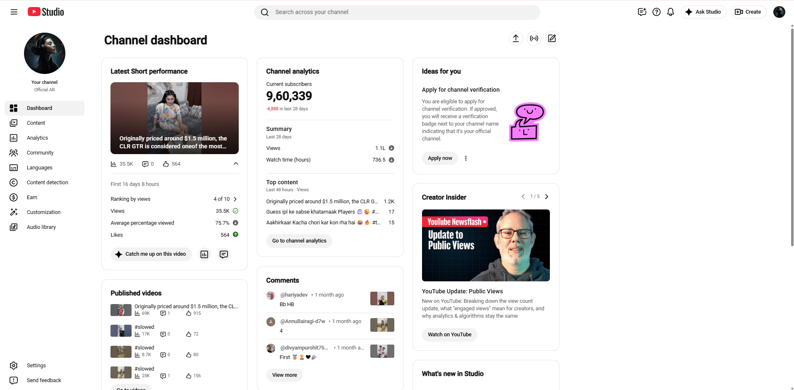
Task: Go to previous Creator Insider card
Action: (523, 197)
